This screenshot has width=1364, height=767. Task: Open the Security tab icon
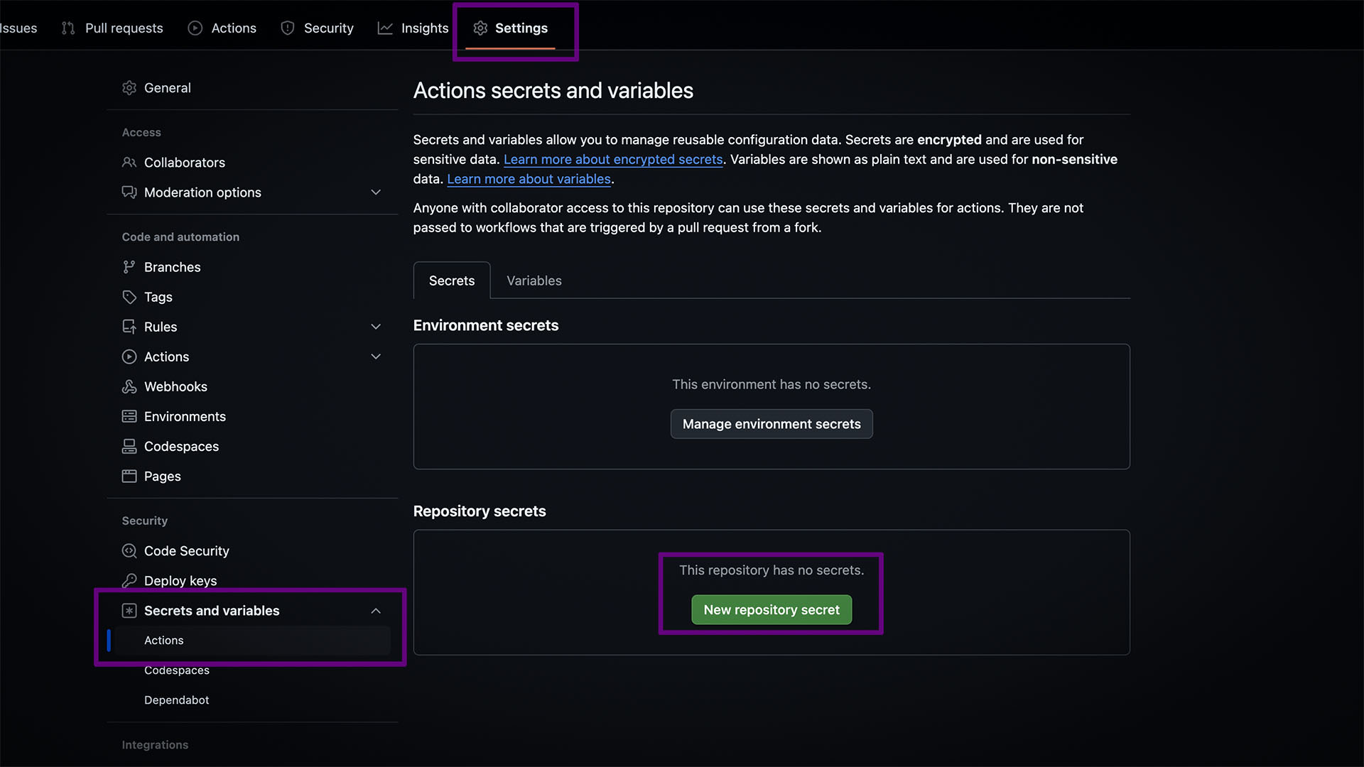[287, 28]
